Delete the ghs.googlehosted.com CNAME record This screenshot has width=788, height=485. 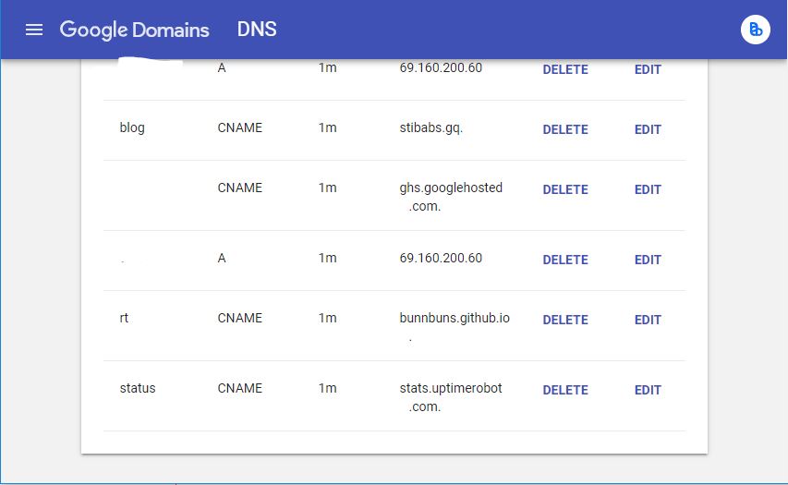565,190
